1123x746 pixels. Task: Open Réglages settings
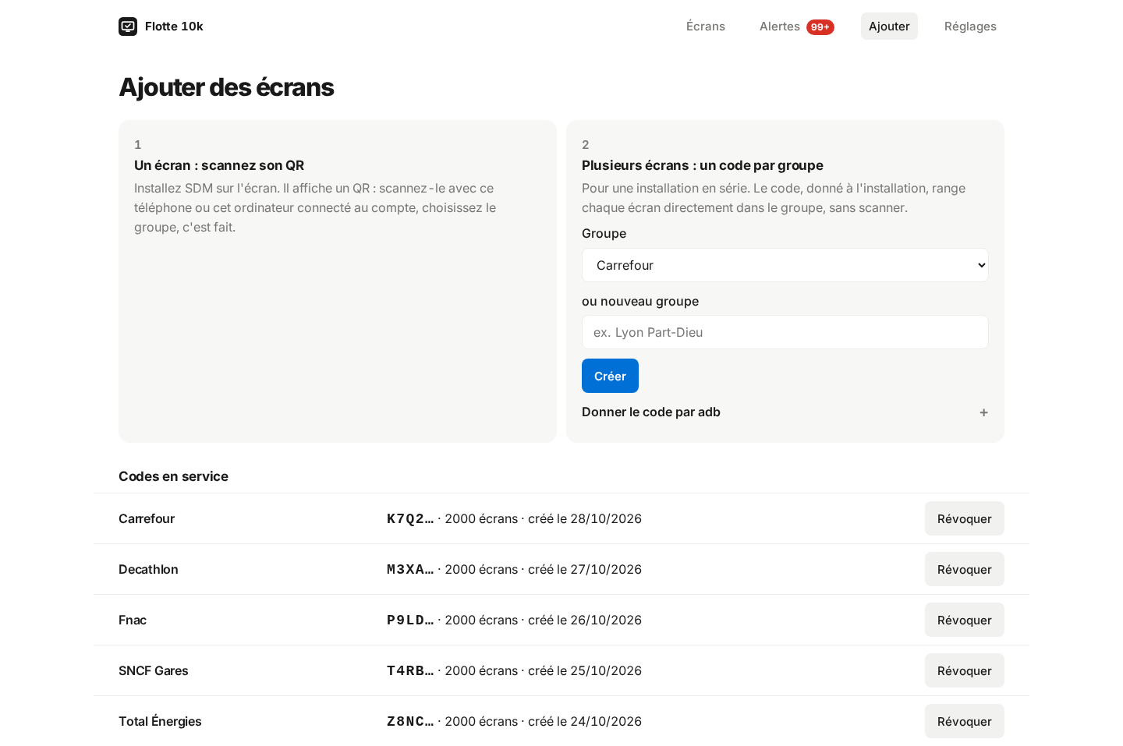(970, 27)
